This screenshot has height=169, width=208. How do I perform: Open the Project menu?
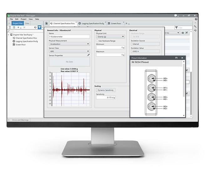point(23,19)
